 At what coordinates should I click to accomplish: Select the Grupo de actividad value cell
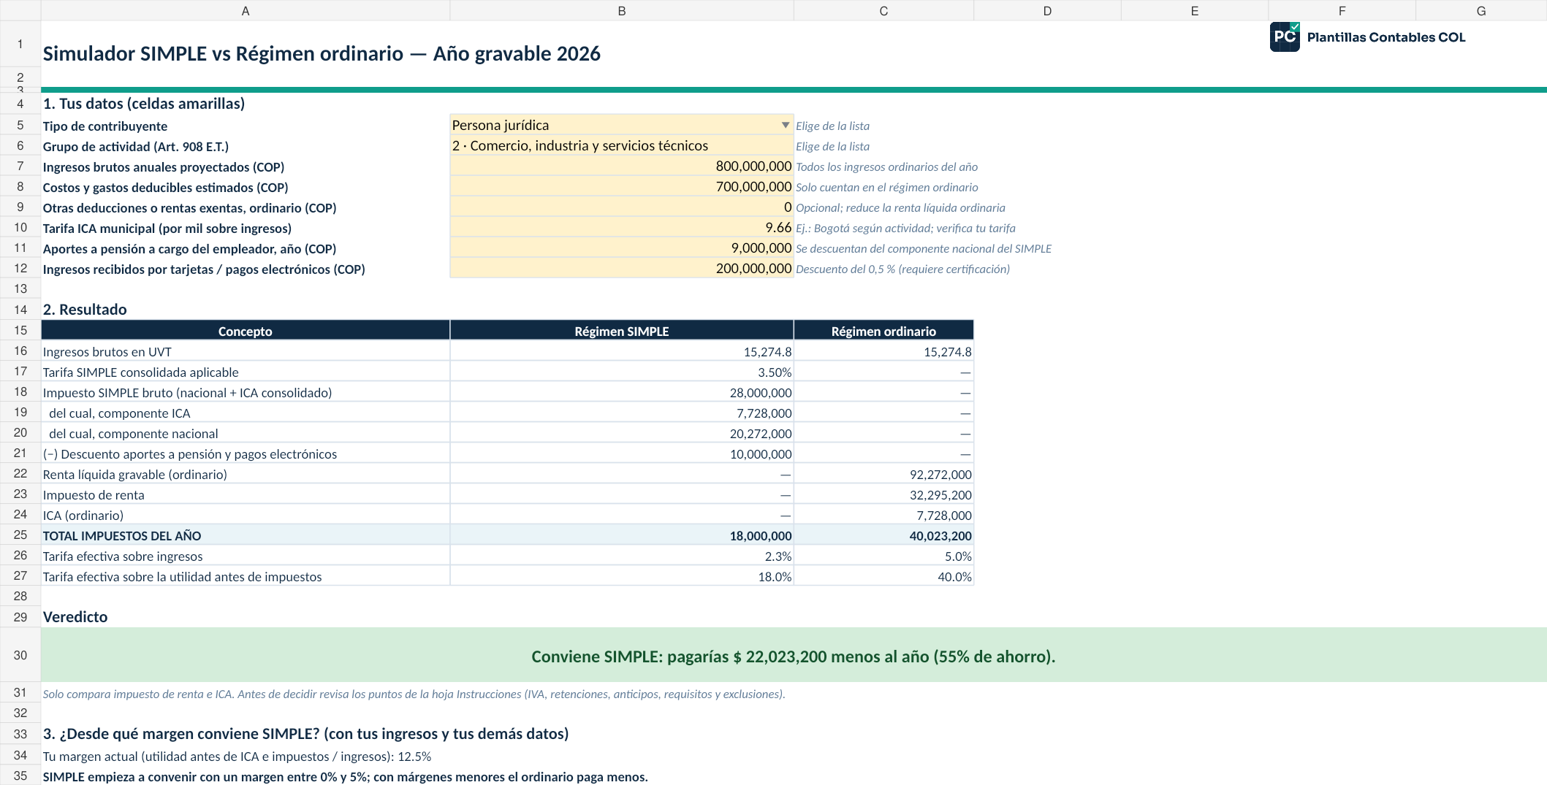(622, 145)
